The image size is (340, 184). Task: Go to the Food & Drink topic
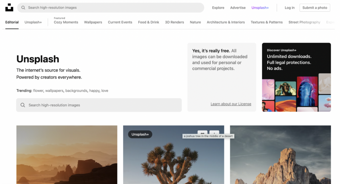tap(148, 22)
